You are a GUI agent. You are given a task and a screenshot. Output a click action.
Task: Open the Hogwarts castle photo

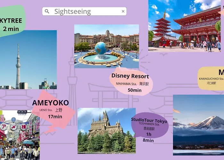point(107,131)
